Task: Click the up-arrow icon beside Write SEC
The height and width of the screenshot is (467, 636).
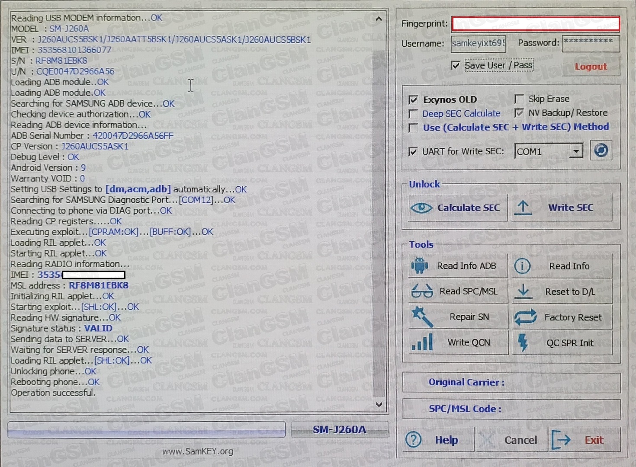Action: (x=523, y=208)
